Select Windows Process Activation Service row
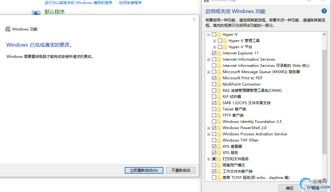The width and height of the screenshot is (332, 192). coord(255,134)
